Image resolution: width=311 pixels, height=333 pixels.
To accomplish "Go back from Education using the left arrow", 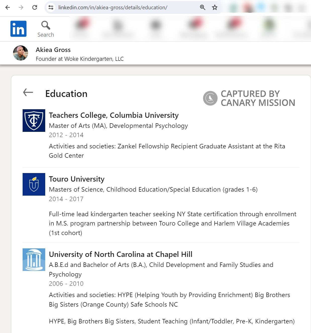I will [28, 92].
